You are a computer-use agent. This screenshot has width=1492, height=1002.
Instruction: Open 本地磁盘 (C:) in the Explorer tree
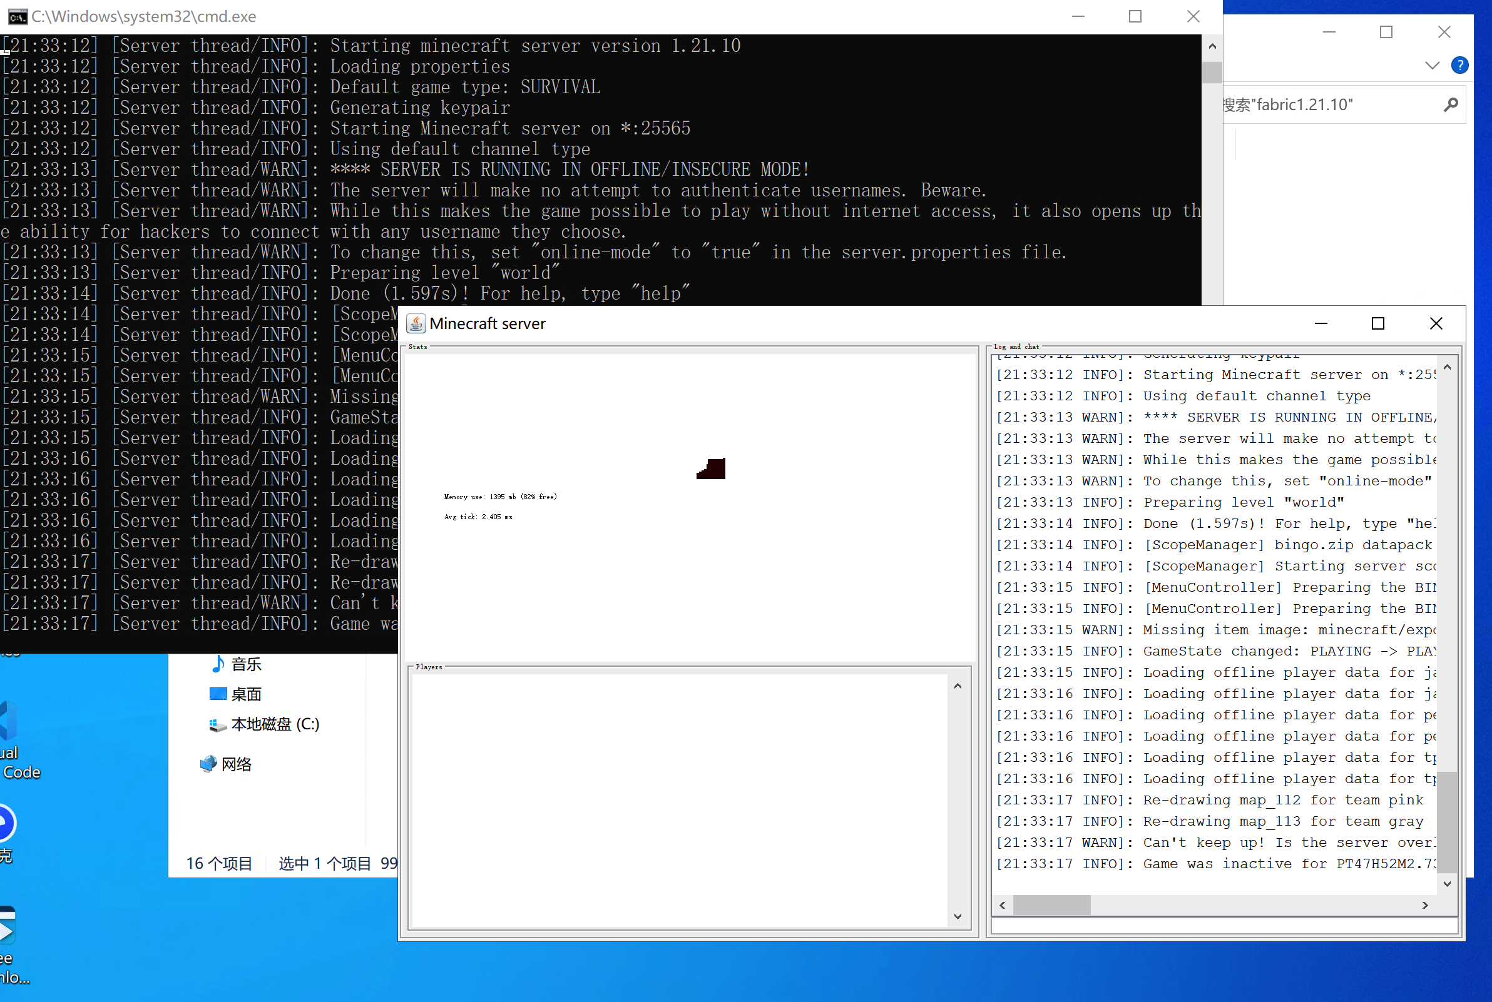[264, 724]
